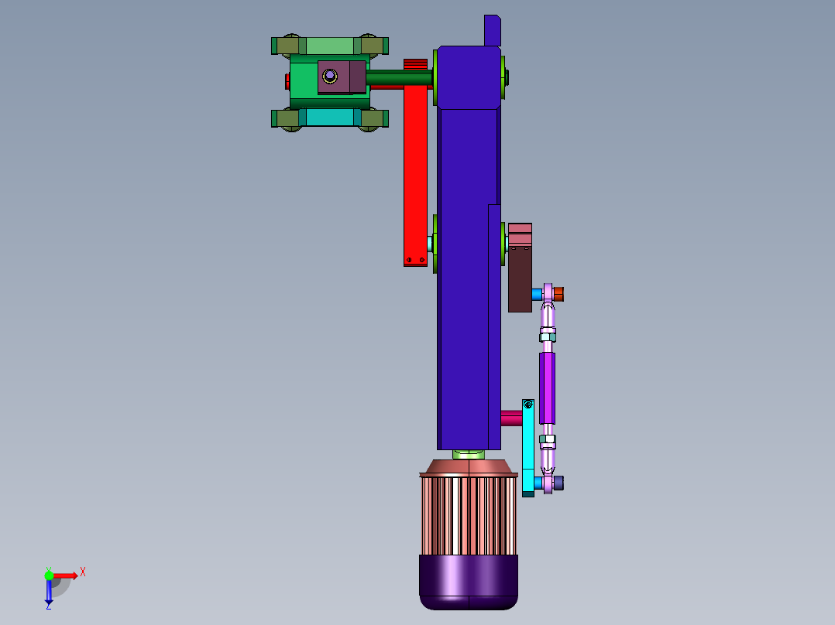Click the lower hex lock nut on turnbuckle
Viewport: 835px width, 625px height.
point(548,439)
